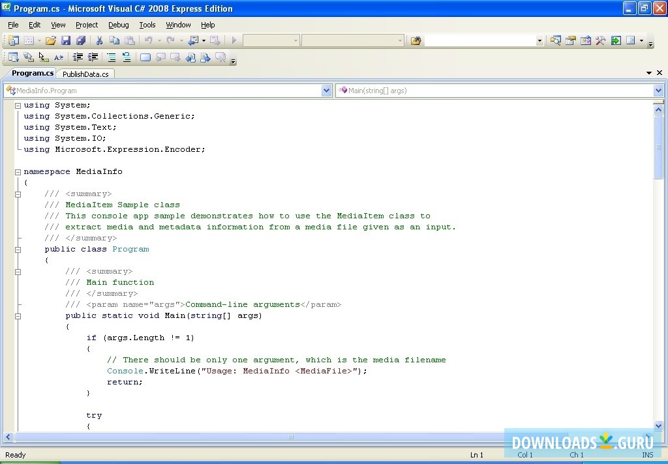Click the editor's vertical scrollbar down arrow
This screenshot has height=464, width=668.
[658, 426]
